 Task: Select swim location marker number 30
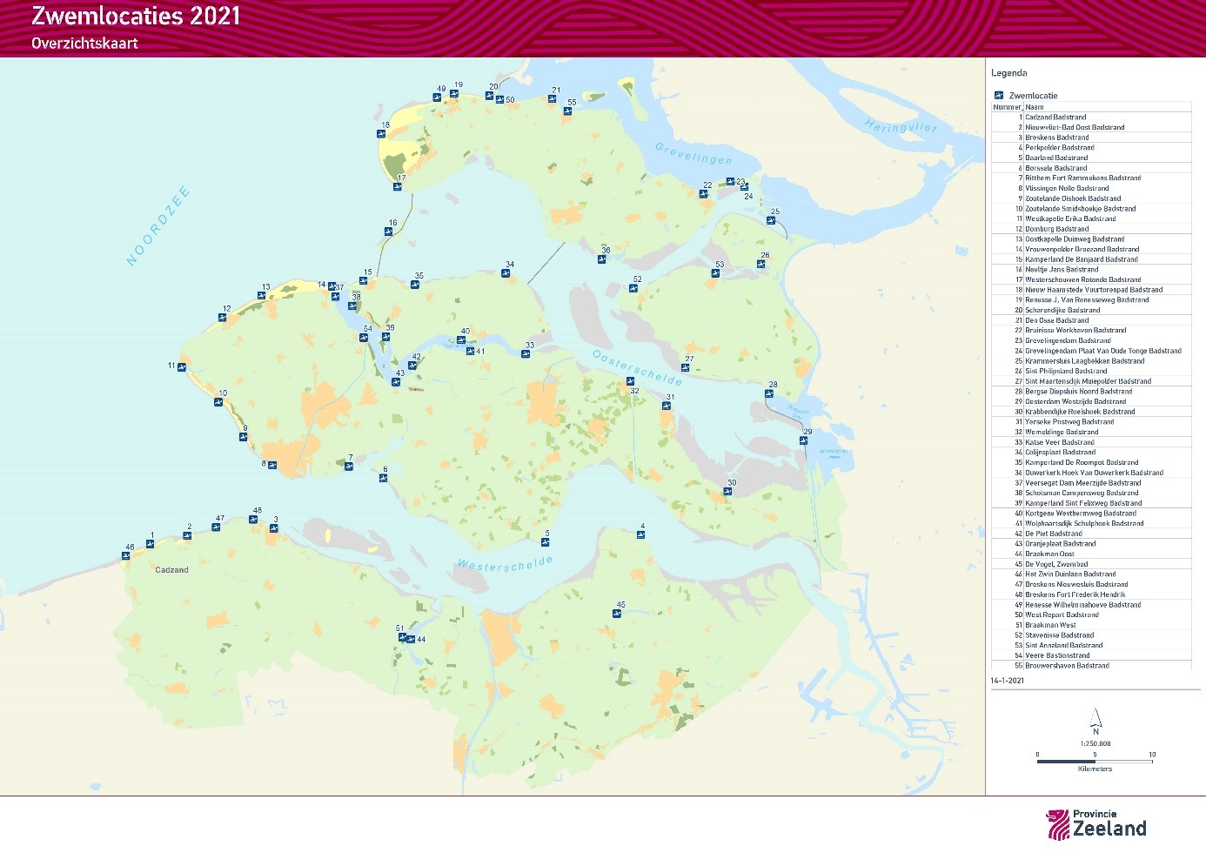728,492
